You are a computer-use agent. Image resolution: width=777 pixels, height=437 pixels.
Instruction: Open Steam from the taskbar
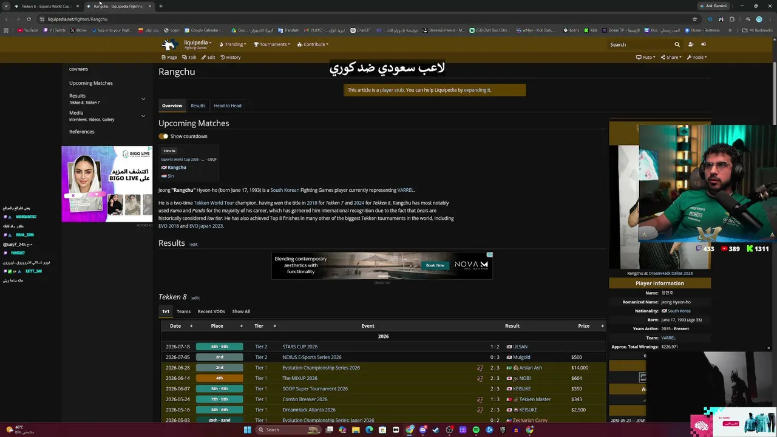click(x=436, y=430)
